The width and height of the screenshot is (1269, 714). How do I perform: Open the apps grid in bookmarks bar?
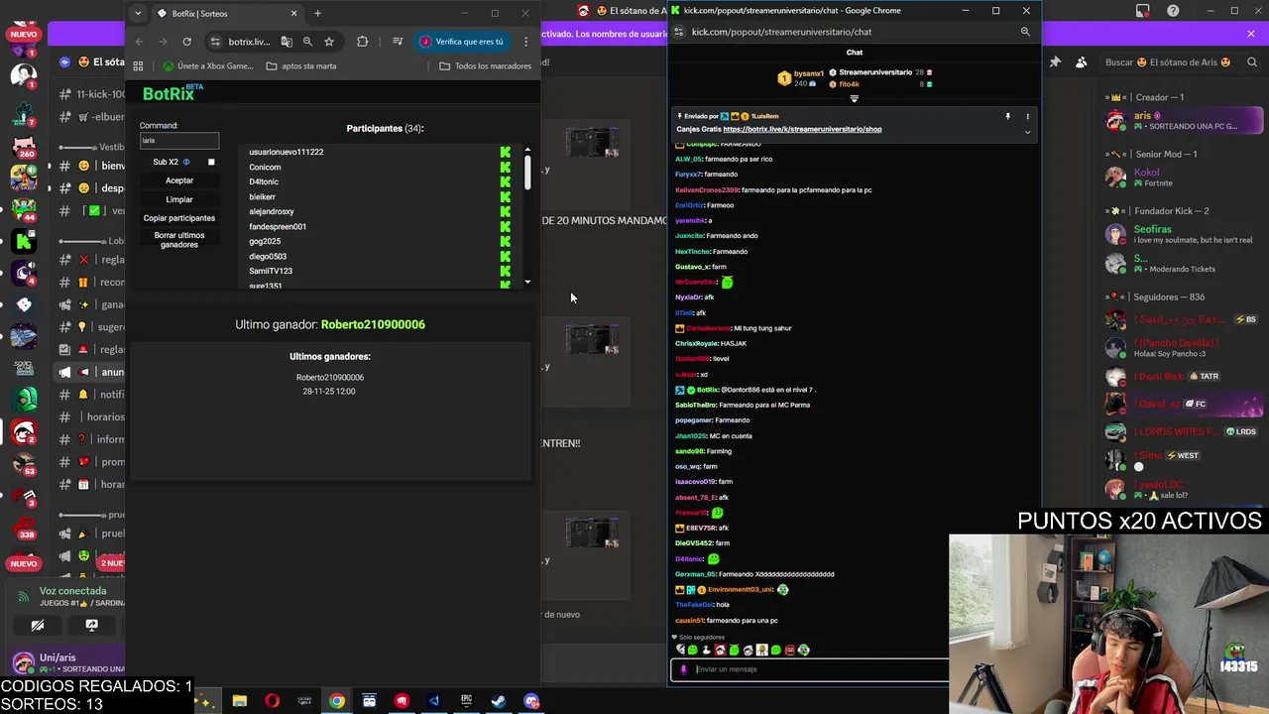(138, 66)
